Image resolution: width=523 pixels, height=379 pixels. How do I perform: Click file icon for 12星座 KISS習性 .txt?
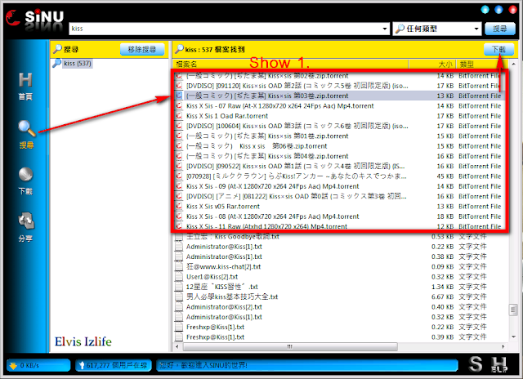point(179,287)
